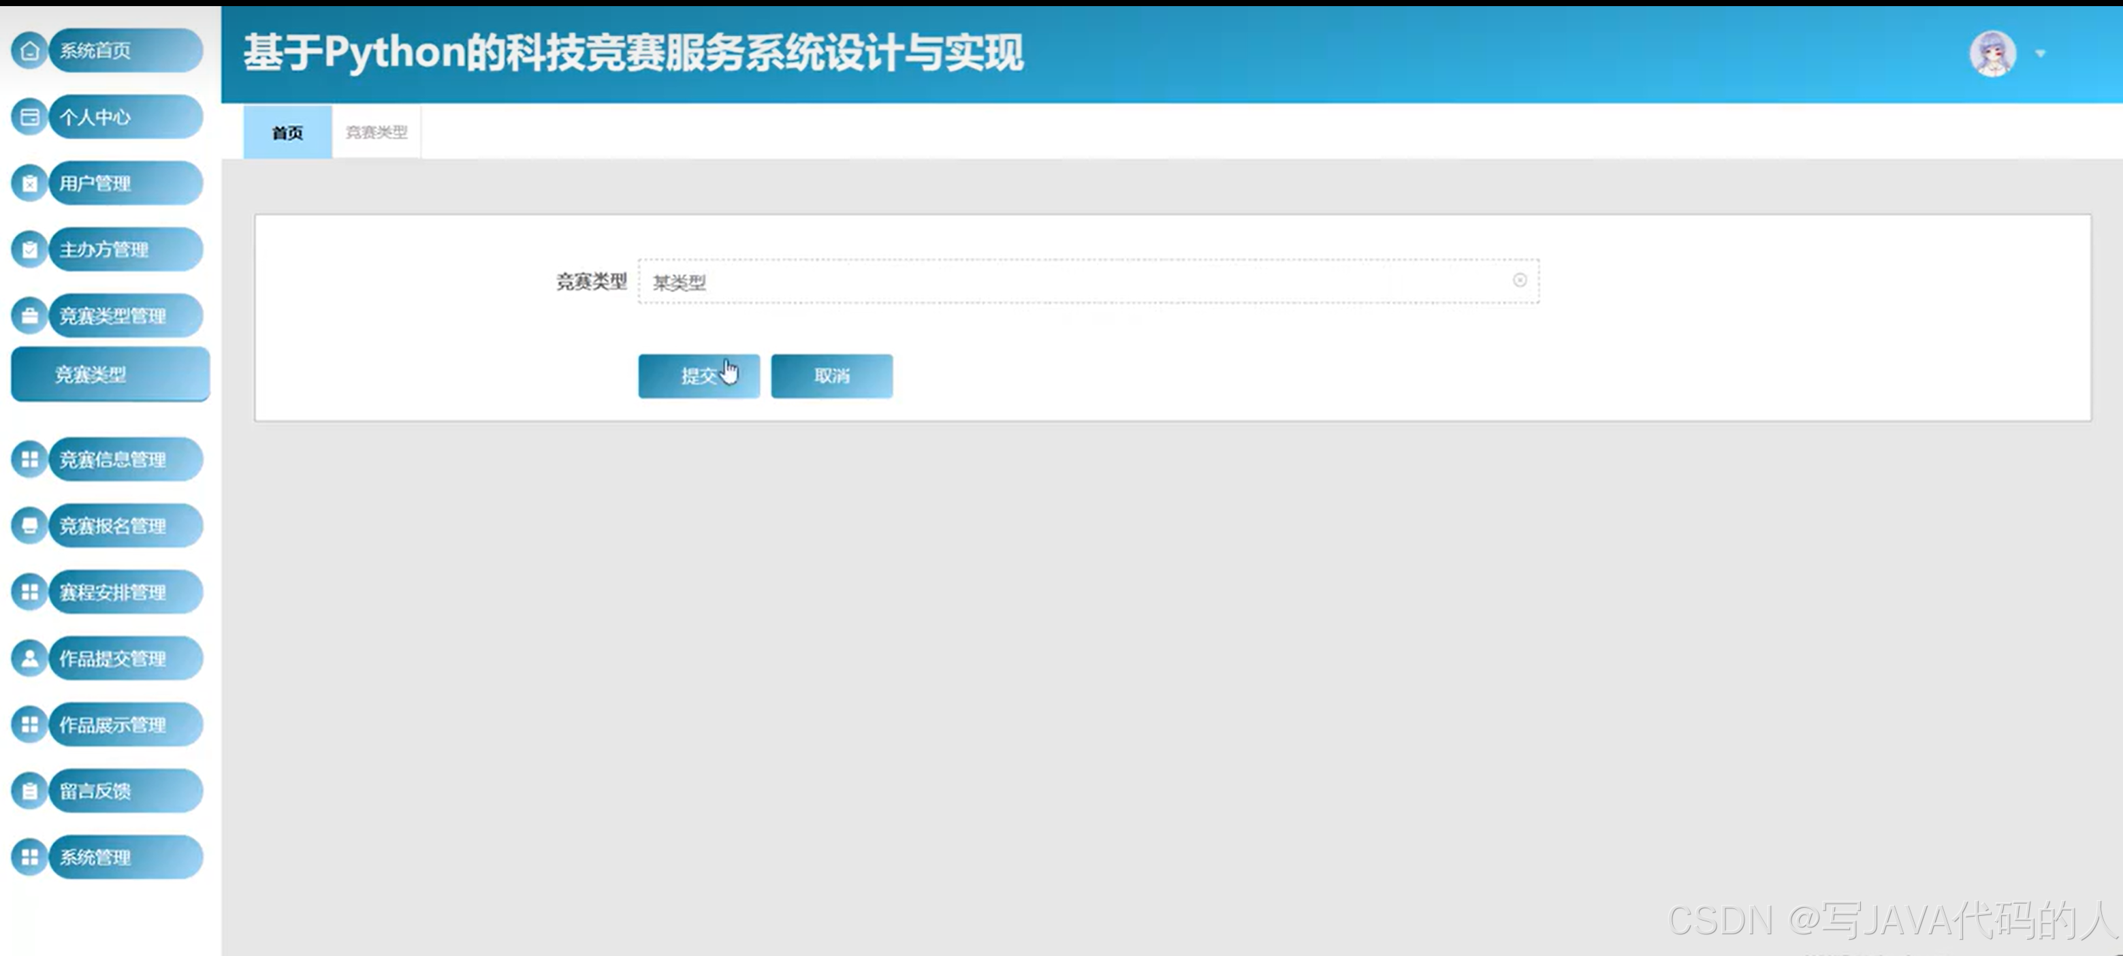Screen dimensions: 2123x956
Task: Click the 竞赛报名管理 sidebar icon
Action: coord(30,526)
